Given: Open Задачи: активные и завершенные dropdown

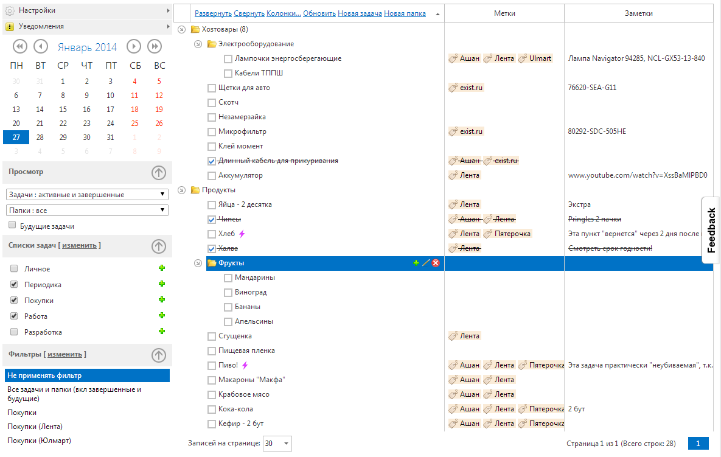Looking at the screenshot, I should point(88,195).
